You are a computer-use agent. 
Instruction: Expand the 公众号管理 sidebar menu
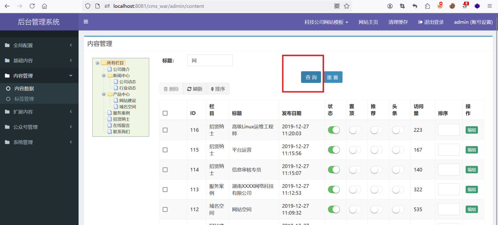[x=39, y=127]
